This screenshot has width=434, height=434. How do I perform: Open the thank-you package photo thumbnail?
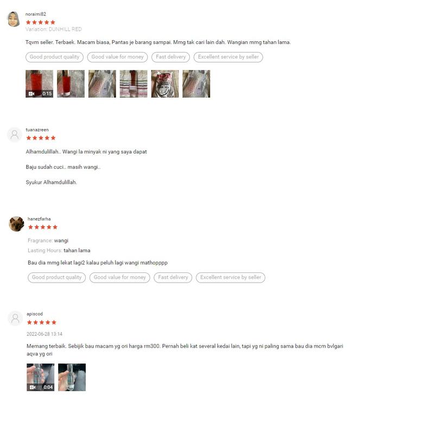coord(165,84)
